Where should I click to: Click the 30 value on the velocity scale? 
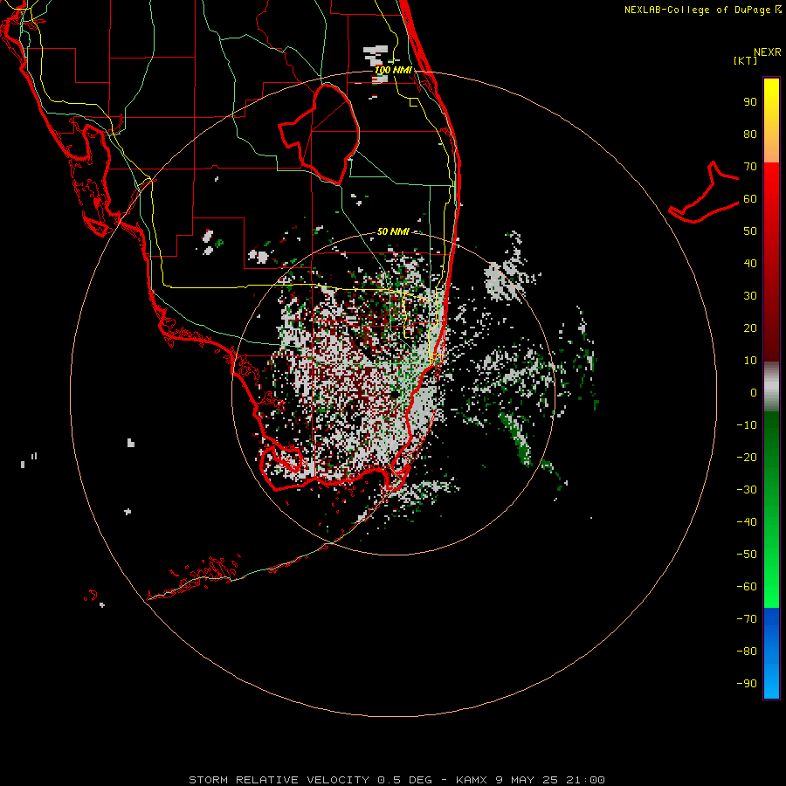click(750, 296)
